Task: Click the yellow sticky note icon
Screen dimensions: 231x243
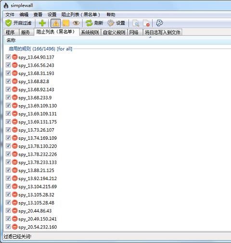Action: [66, 23]
